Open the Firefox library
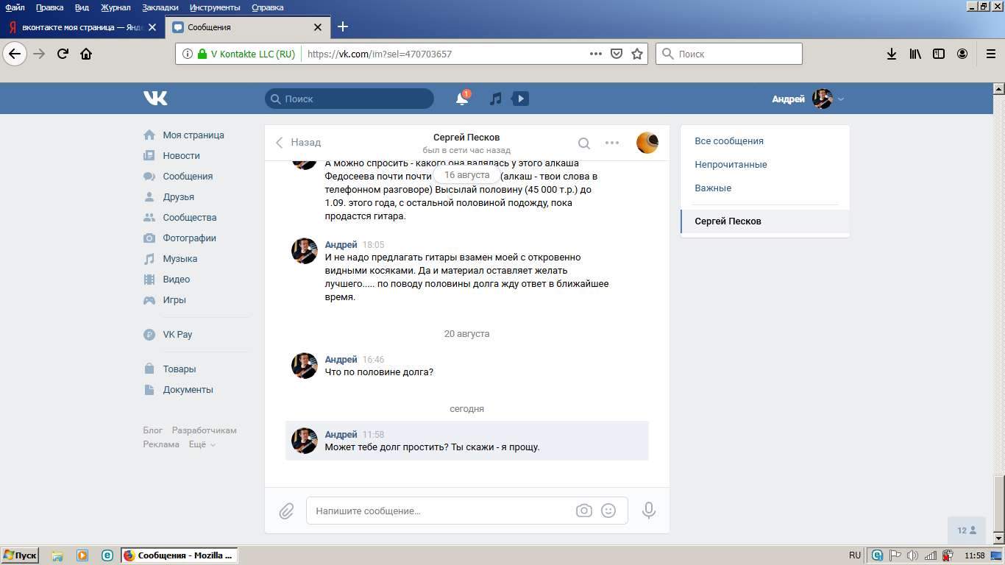 tap(915, 54)
